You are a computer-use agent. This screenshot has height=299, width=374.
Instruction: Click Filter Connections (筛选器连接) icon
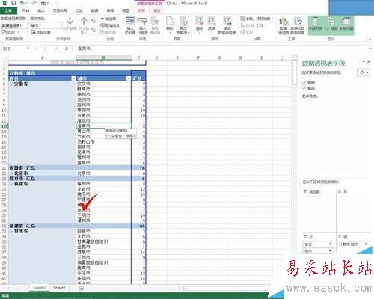pos(155,22)
